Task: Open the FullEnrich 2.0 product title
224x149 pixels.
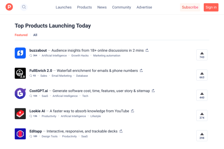Action: (41, 71)
